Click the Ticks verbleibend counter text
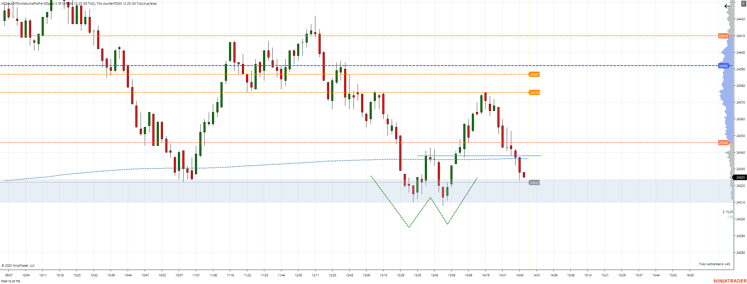Viewport: 747px width, 284px height. click(x=714, y=264)
